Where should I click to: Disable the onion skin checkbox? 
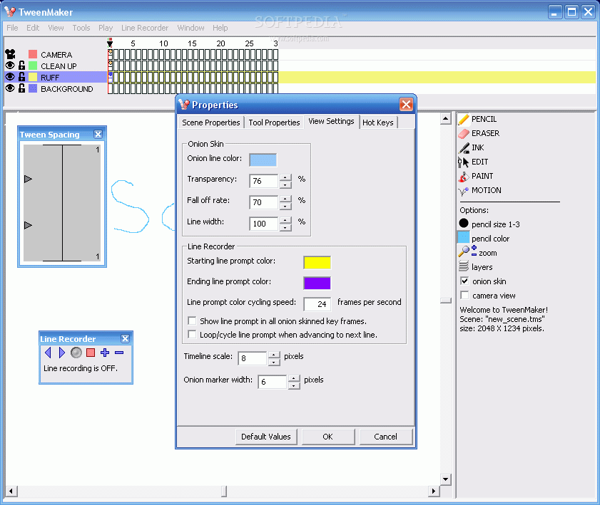click(464, 281)
